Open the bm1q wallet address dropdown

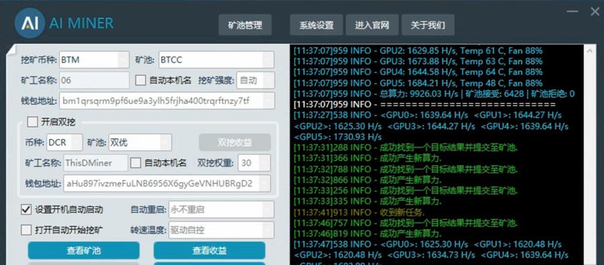coord(167,101)
